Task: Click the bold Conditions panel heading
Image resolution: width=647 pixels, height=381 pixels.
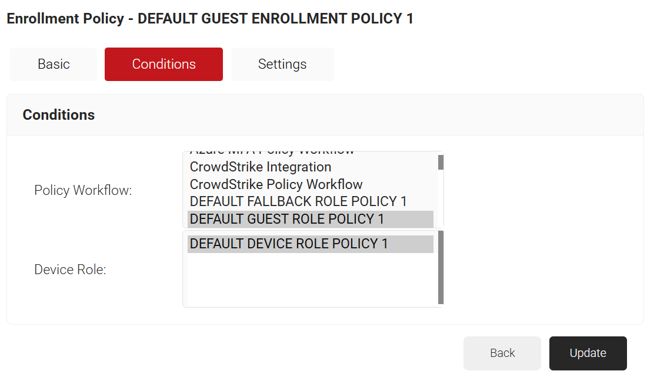Action: click(59, 115)
